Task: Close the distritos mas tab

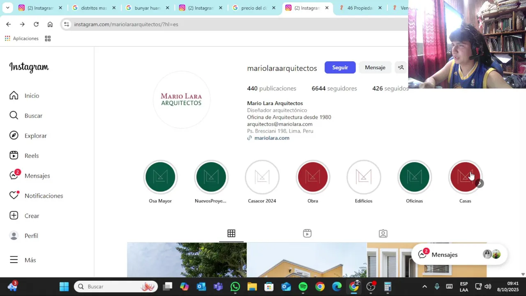Action: (114, 8)
